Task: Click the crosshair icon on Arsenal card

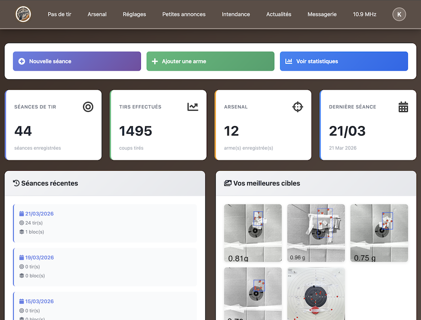Action: 297,107
